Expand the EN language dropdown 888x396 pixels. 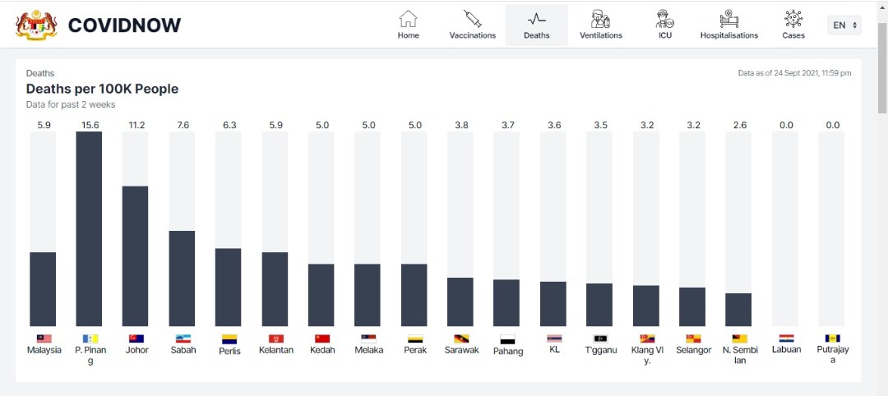[844, 25]
